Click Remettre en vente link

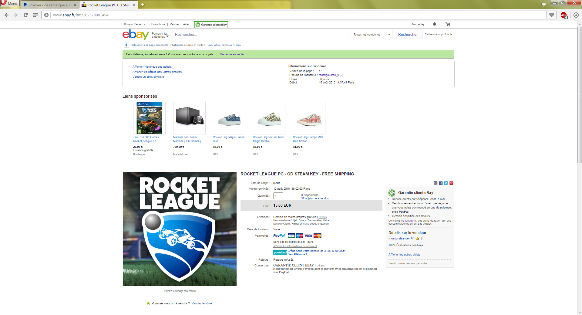click(x=232, y=54)
